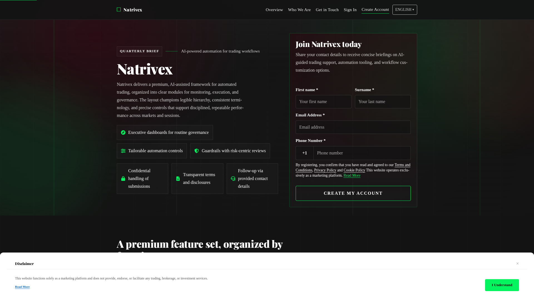Open the Who We Are page
This screenshot has width=534, height=300.
299,10
